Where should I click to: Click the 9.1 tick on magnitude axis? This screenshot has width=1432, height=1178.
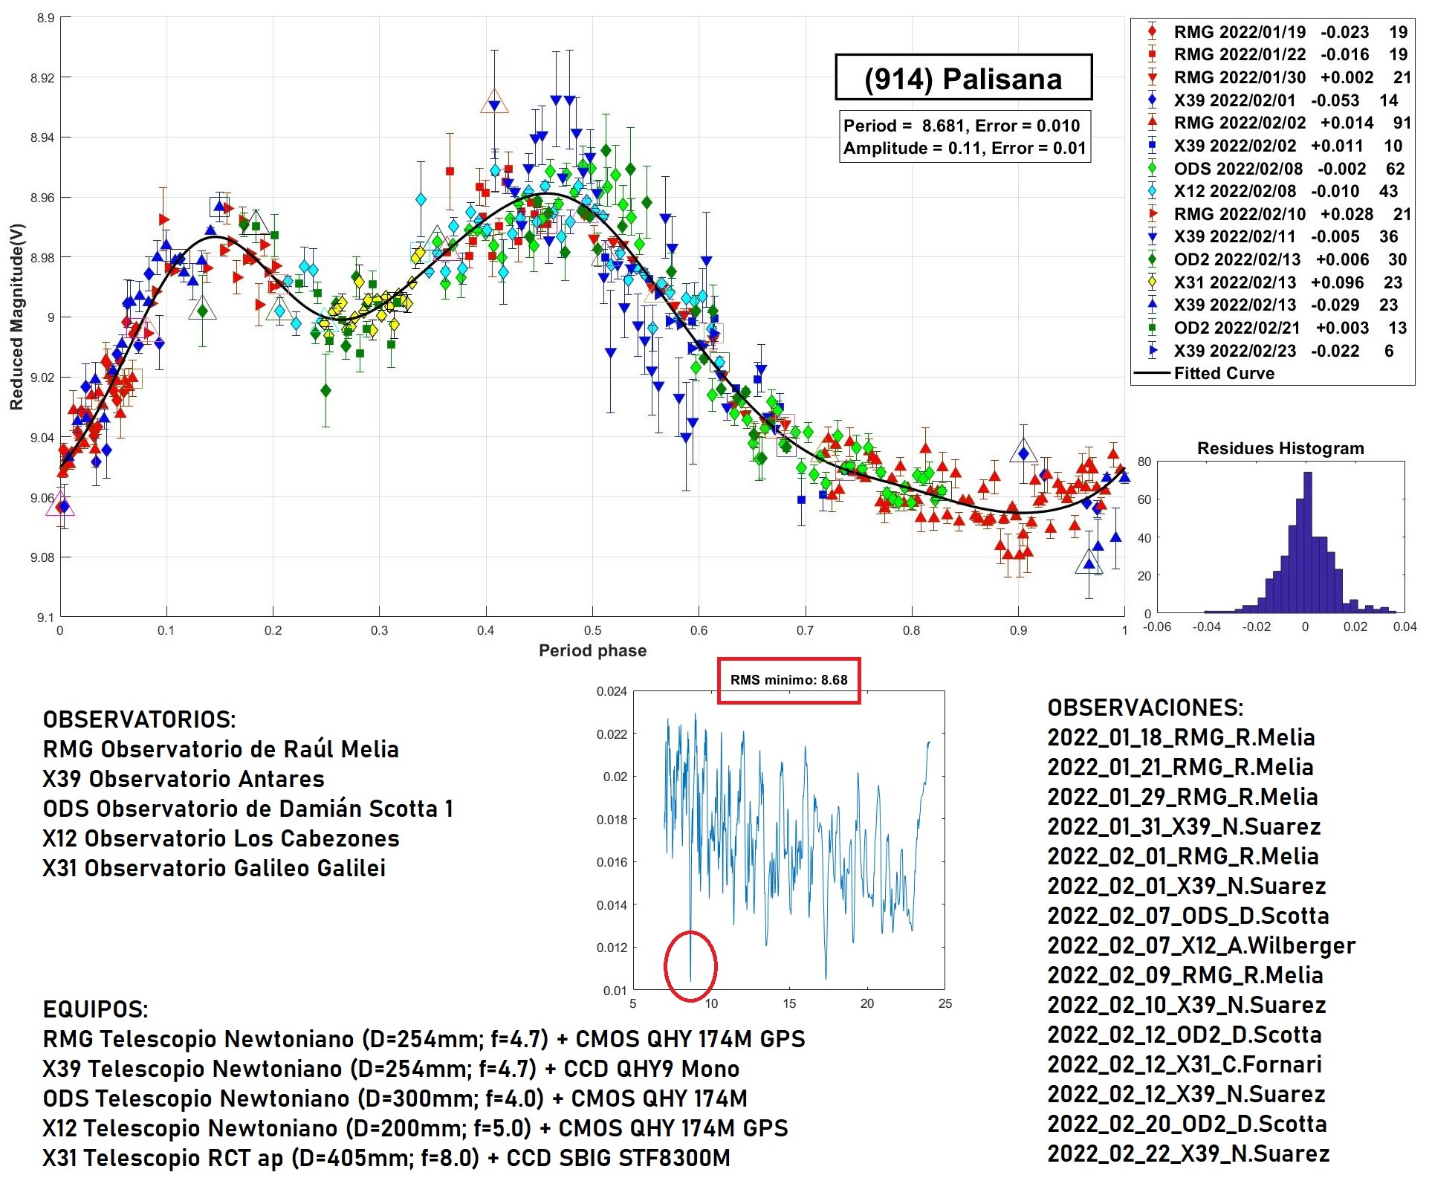coord(45,617)
